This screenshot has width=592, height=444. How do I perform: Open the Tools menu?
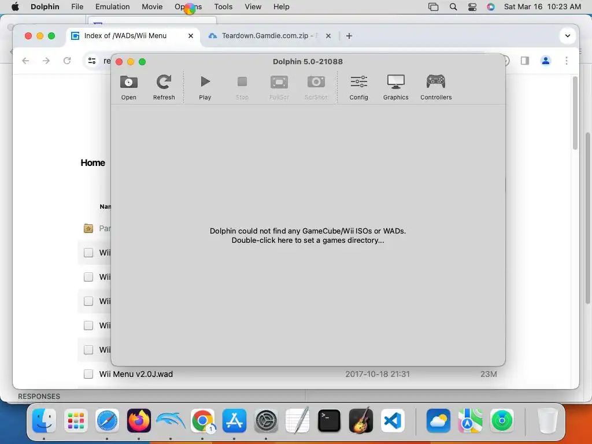point(223,7)
